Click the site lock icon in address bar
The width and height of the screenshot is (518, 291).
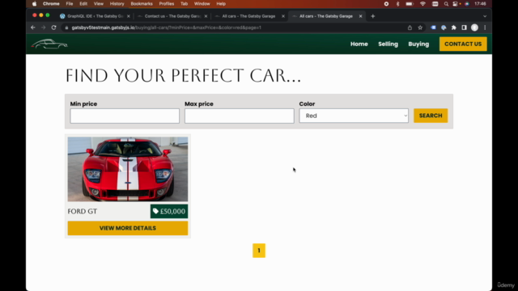point(66,27)
